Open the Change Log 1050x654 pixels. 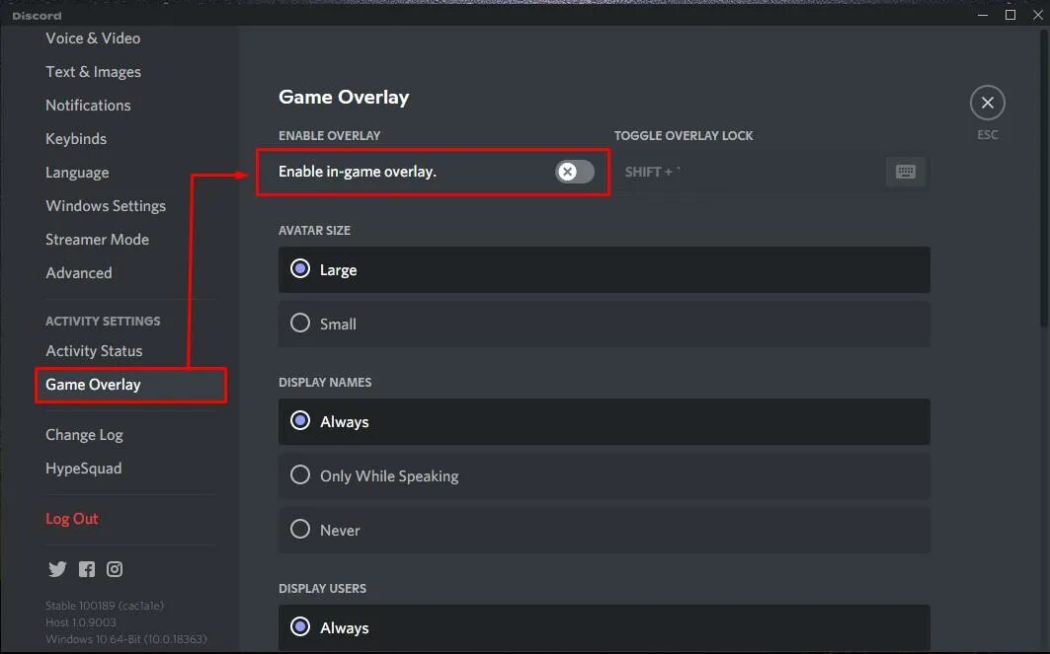(x=84, y=435)
